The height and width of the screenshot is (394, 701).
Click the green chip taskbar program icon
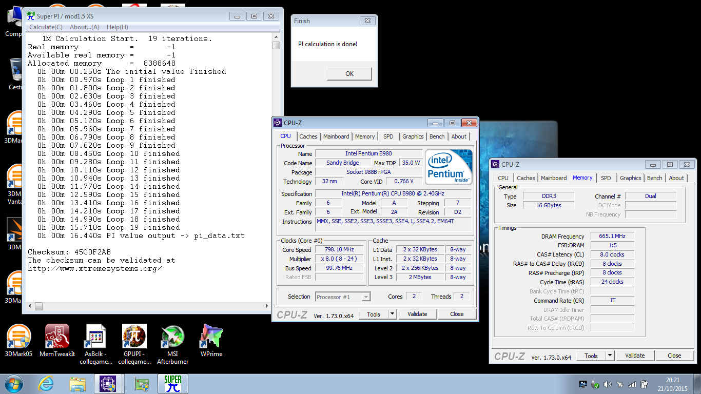tap(141, 384)
